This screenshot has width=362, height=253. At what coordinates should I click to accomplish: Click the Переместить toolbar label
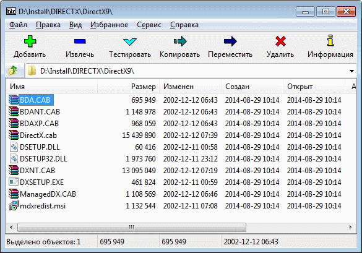tap(230, 54)
